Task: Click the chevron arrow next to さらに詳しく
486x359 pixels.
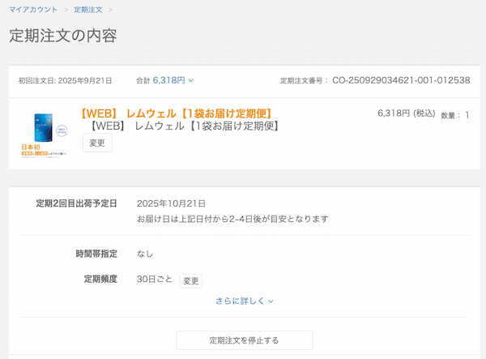Action: (x=271, y=301)
